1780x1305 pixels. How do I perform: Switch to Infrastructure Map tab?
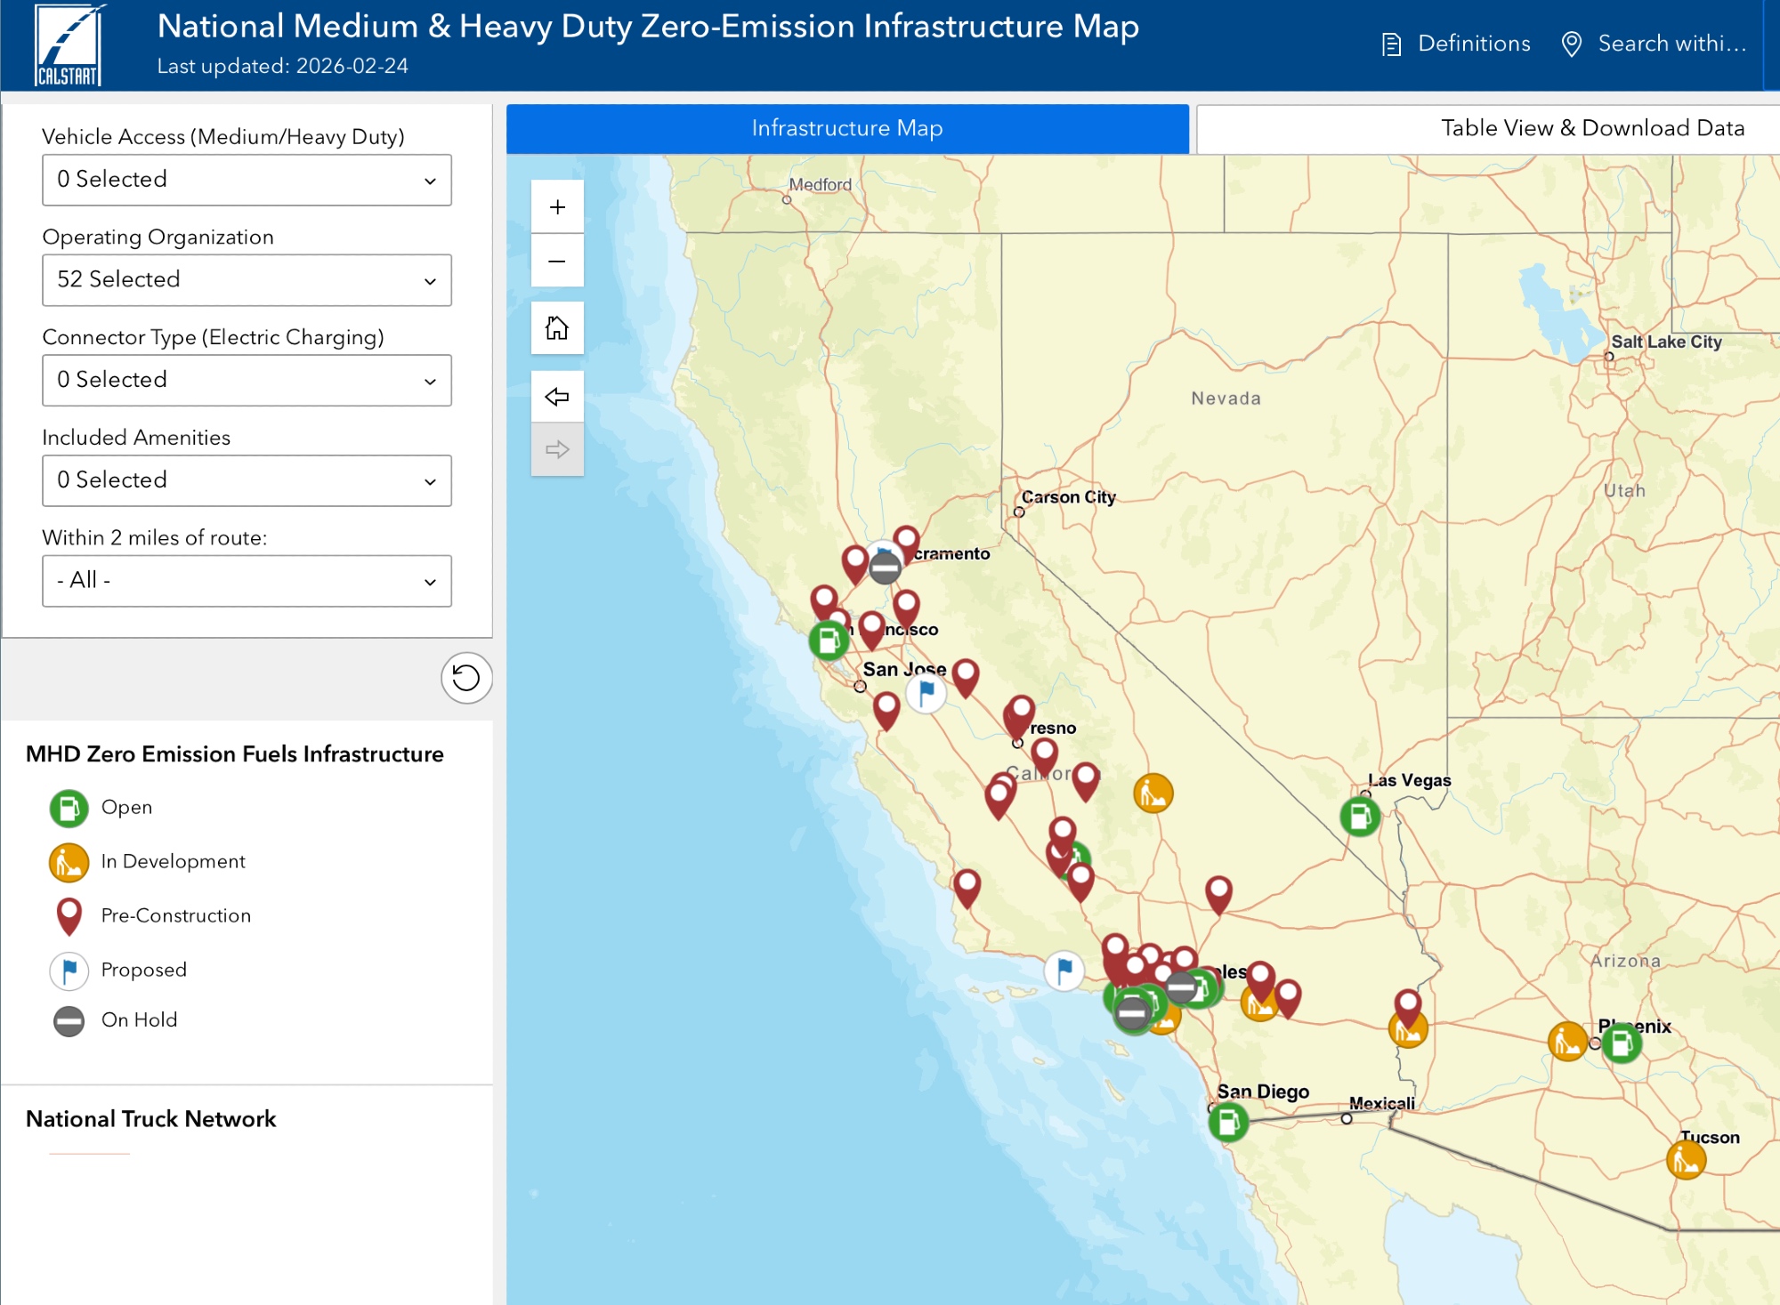coord(847,129)
